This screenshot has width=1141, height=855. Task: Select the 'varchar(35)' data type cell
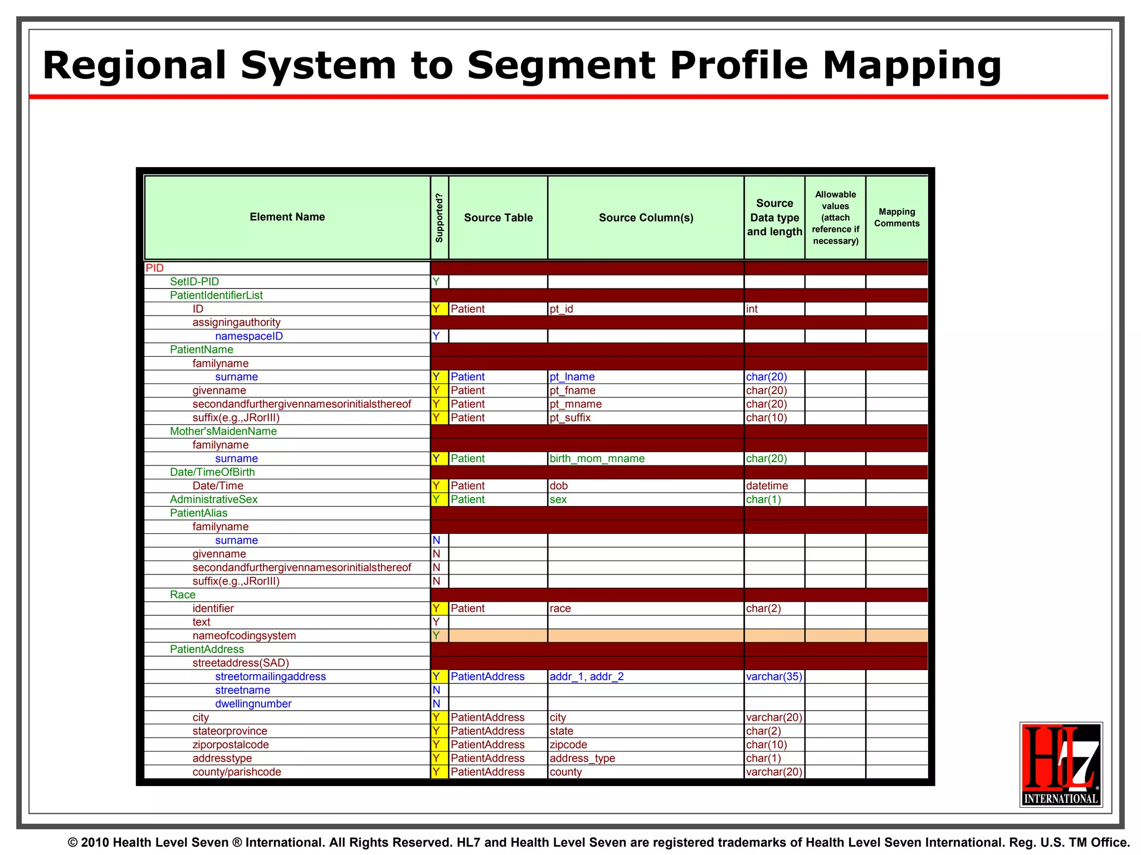(x=774, y=677)
